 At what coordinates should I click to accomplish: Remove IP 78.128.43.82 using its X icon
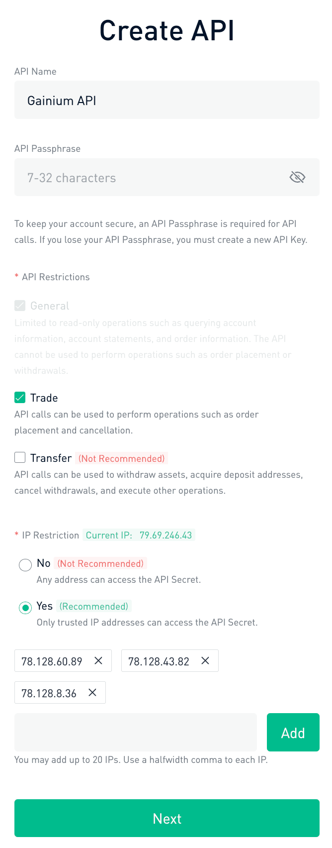tap(205, 660)
